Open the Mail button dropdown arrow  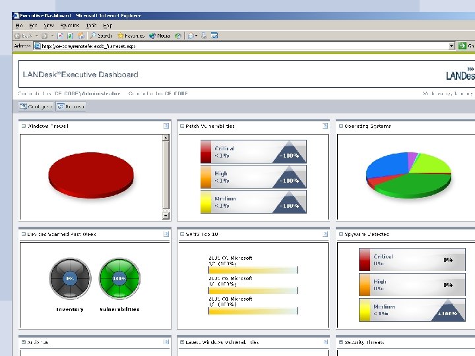pyautogui.click(x=197, y=36)
